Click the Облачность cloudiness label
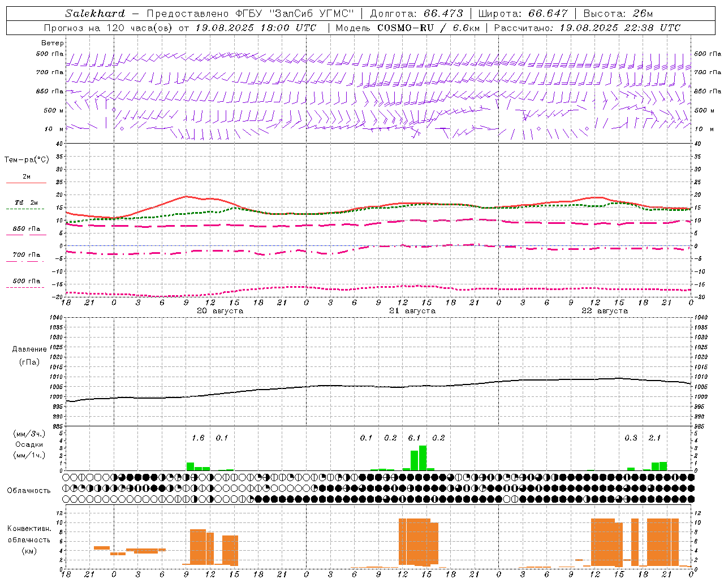 point(29,490)
